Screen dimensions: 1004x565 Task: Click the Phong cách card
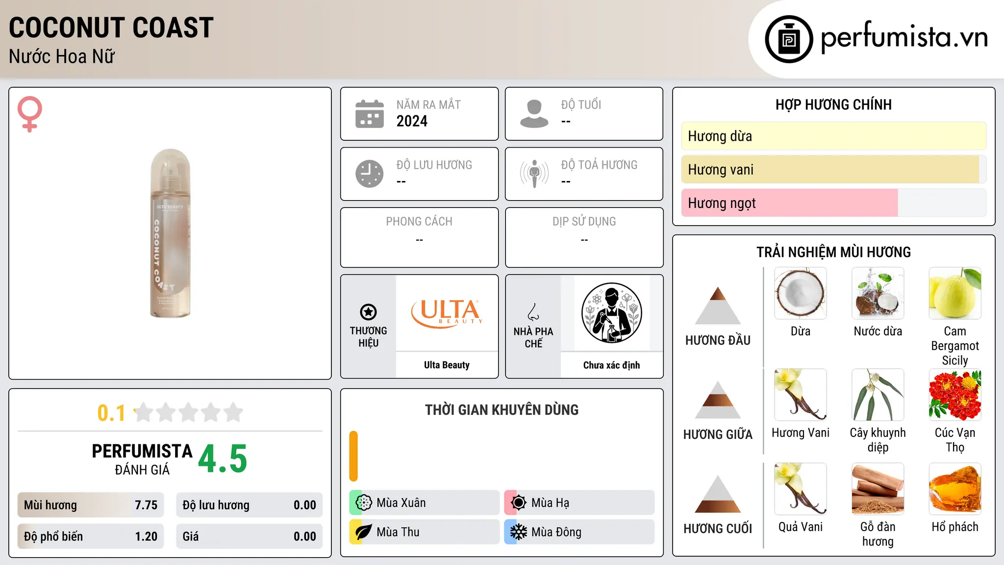(x=419, y=237)
